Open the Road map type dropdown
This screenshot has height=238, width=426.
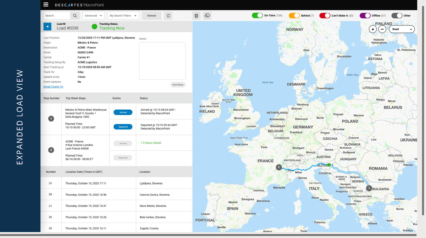(x=402, y=29)
